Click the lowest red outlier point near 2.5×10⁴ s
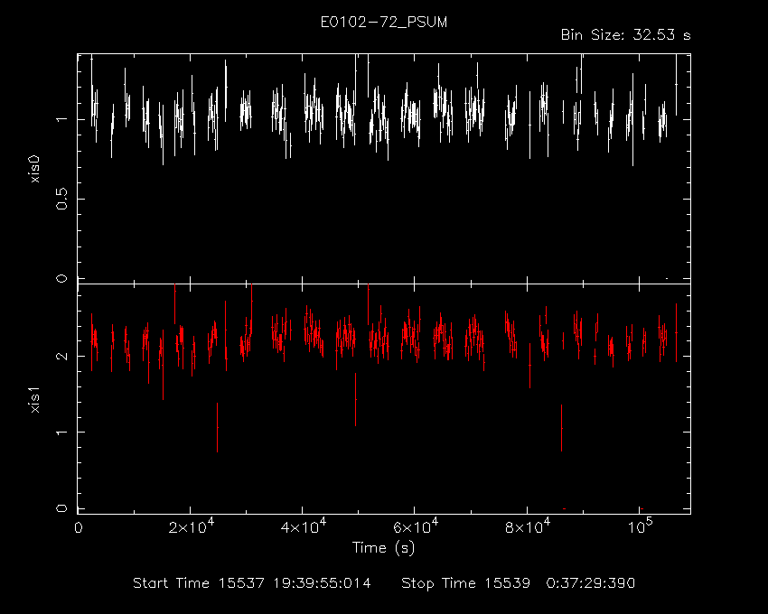This screenshot has height=614, width=768. [x=218, y=427]
